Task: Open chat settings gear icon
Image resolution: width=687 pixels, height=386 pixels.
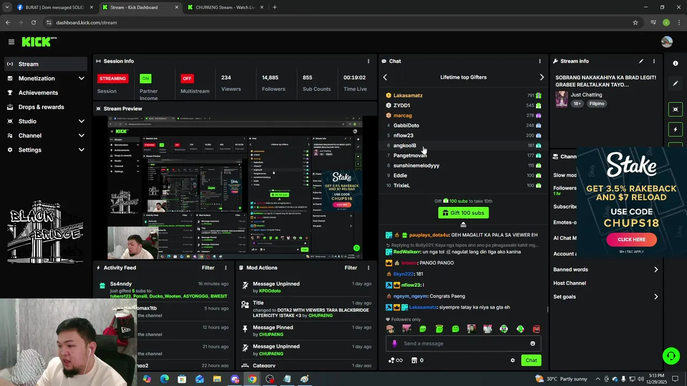Action: 513,360
